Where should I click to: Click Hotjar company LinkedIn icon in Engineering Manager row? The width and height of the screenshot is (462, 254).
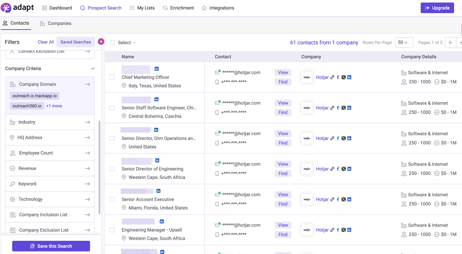[x=349, y=230]
